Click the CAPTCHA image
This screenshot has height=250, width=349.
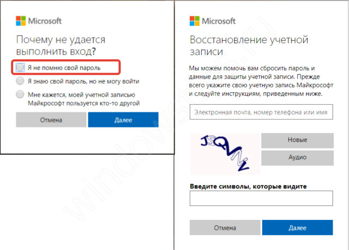pyautogui.click(x=225, y=154)
